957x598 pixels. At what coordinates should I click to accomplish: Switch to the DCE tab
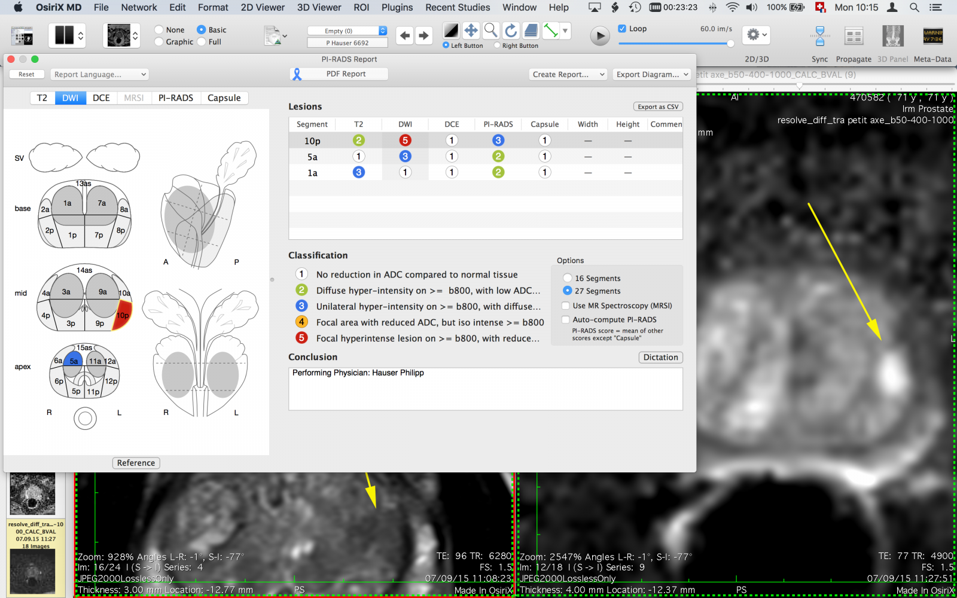pos(100,97)
